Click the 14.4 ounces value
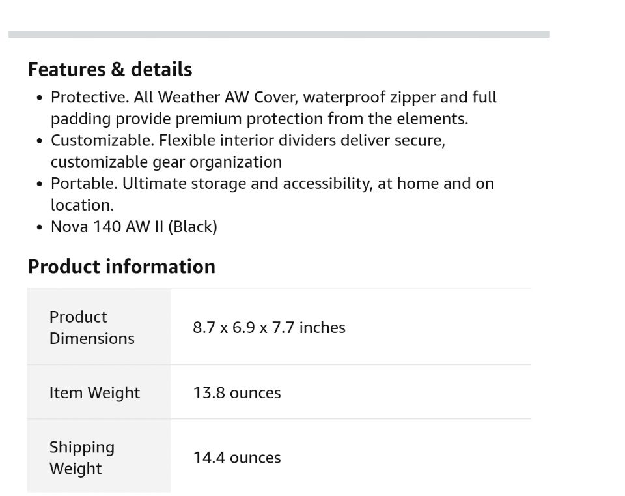625x496 pixels. (237, 458)
